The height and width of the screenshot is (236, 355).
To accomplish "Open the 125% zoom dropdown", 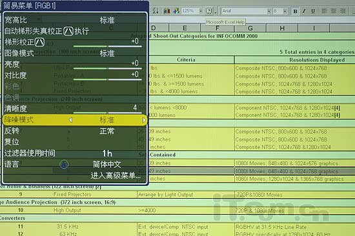I will click(x=201, y=11).
